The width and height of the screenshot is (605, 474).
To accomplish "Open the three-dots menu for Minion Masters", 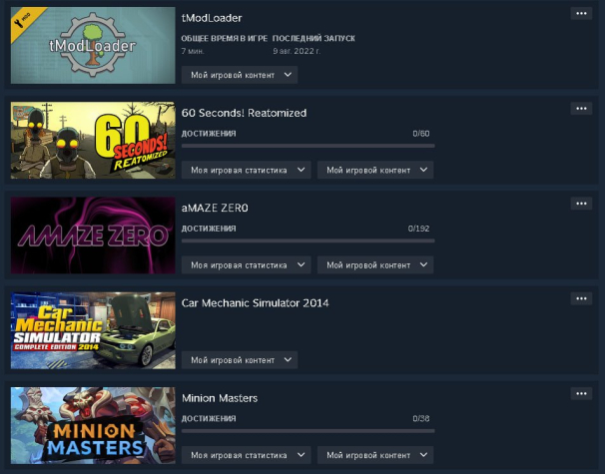I will (x=581, y=393).
